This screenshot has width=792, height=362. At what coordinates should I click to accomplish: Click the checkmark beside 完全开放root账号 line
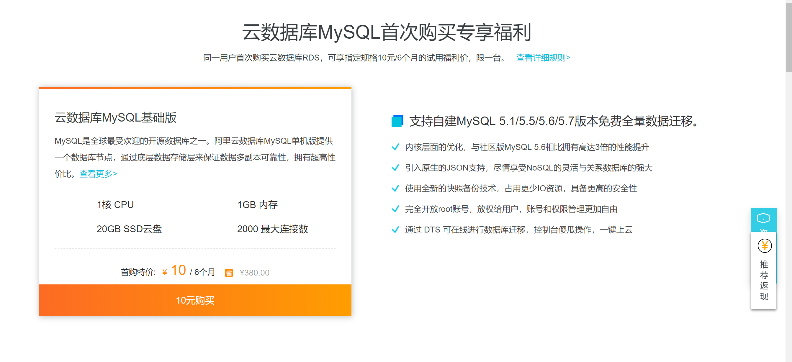pyautogui.click(x=395, y=209)
